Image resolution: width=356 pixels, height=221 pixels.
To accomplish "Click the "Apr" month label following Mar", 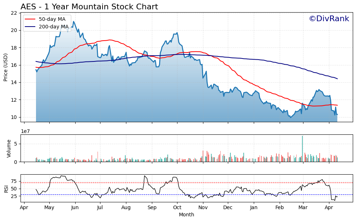I will 329,208.
